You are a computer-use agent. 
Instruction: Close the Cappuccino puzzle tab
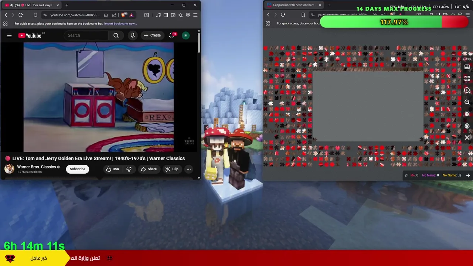click(x=320, y=5)
